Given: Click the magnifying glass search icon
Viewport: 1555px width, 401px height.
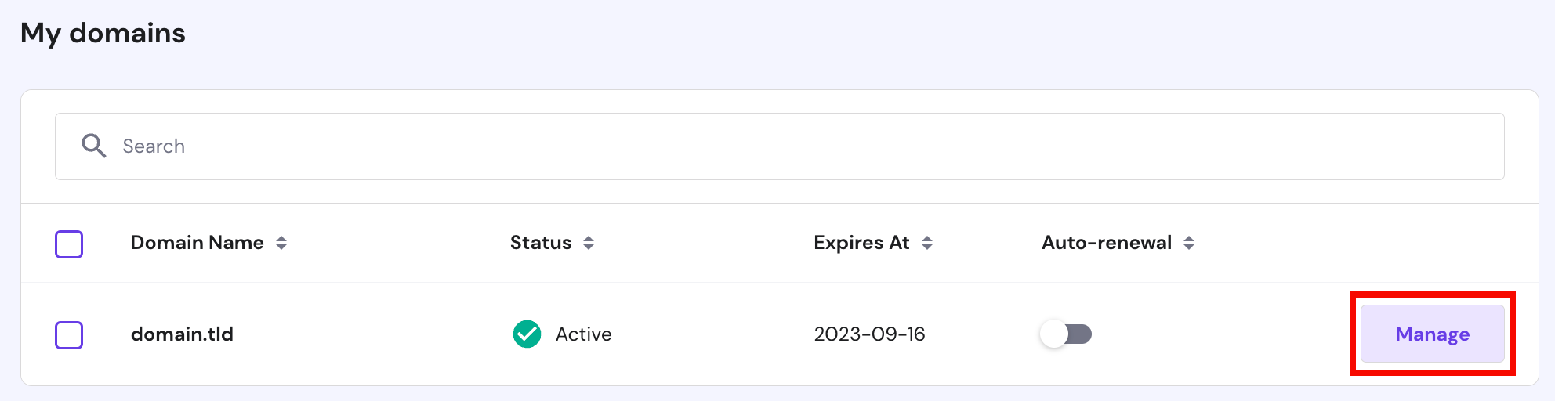Looking at the screenshot, I should [93, 146].
